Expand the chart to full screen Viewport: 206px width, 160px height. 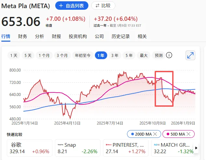[x=190, y=55]
